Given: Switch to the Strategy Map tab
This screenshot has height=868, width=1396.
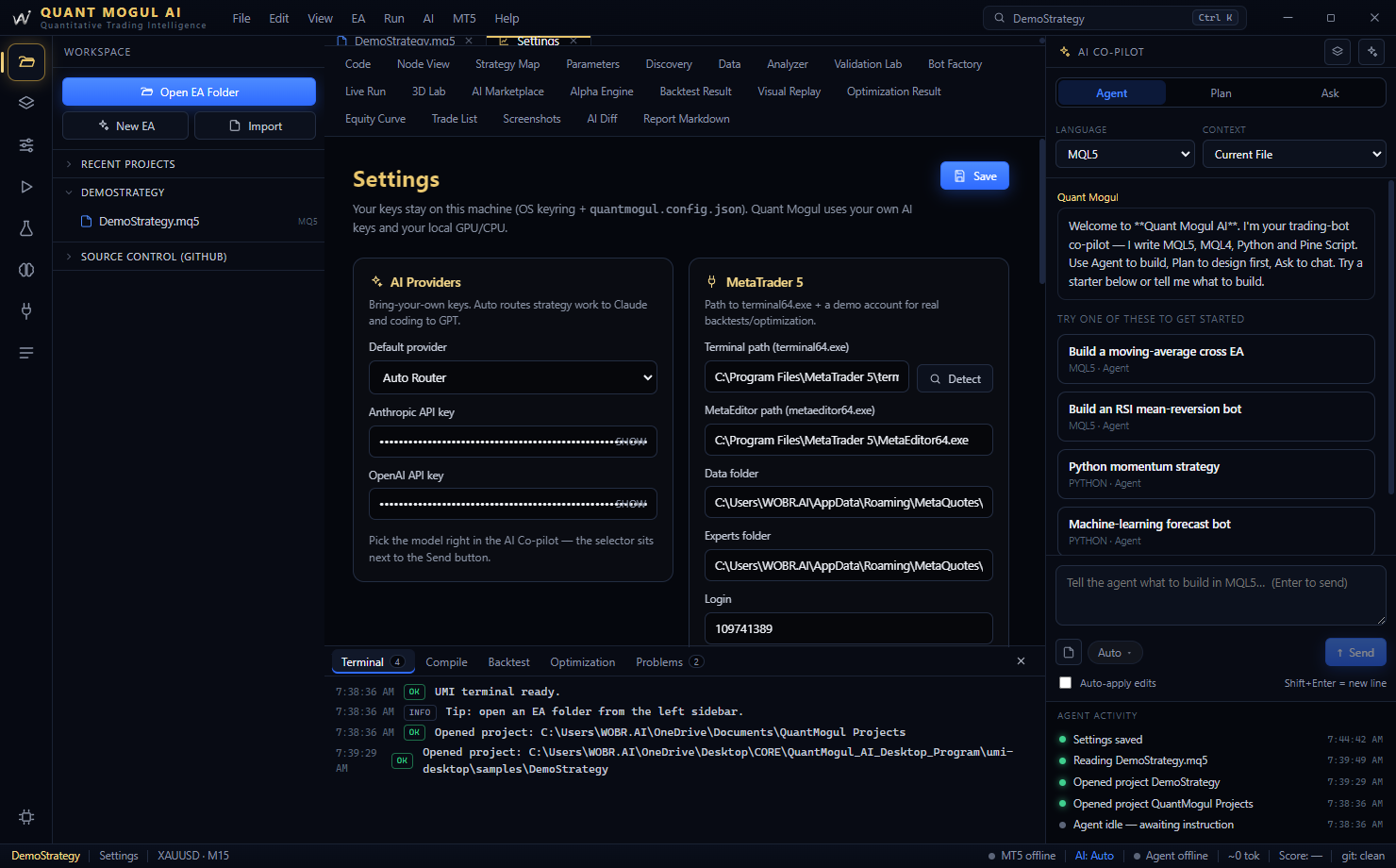Looking at the screenshot, I should (x=507, y=64).
